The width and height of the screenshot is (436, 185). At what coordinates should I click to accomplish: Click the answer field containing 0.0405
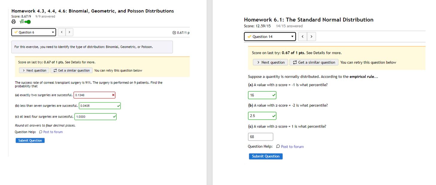(98, 106)
